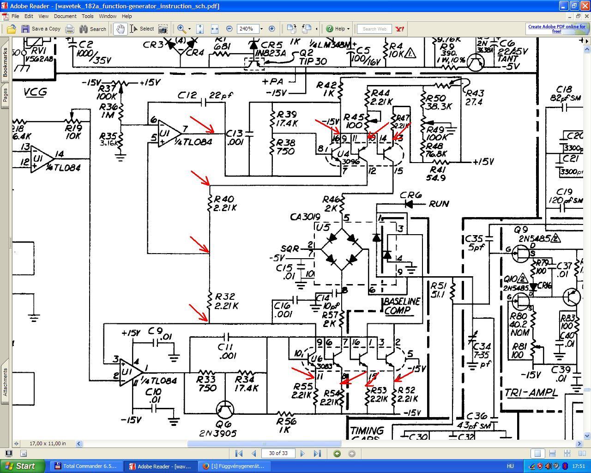This screenshot has height=473, width=591.
Task: Click the Fit Page height icon
Action: pyautogui.click(x=200, y=29)
